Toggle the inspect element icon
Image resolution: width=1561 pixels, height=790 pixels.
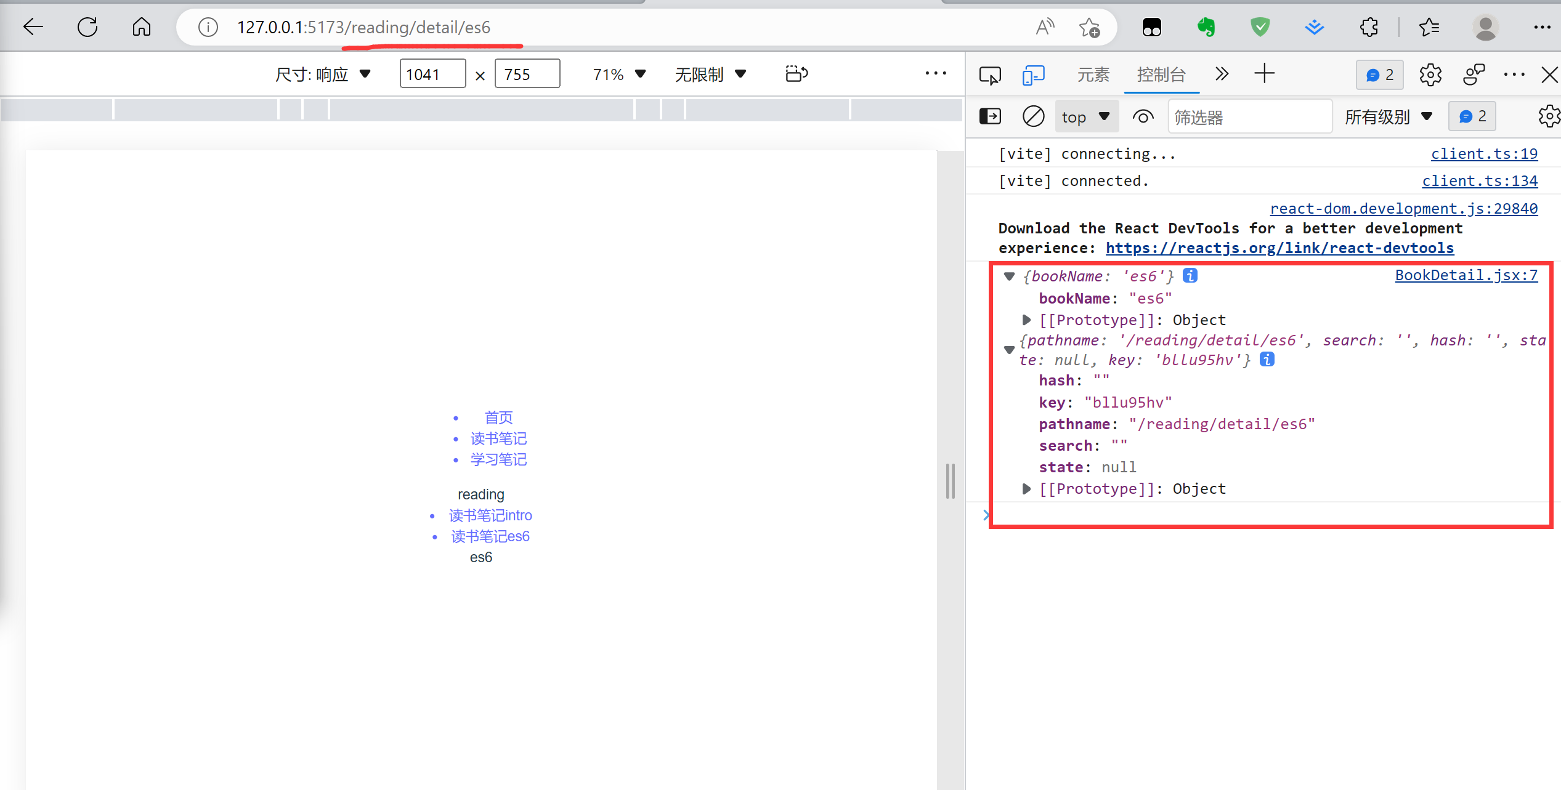click(x=991, y=75)
